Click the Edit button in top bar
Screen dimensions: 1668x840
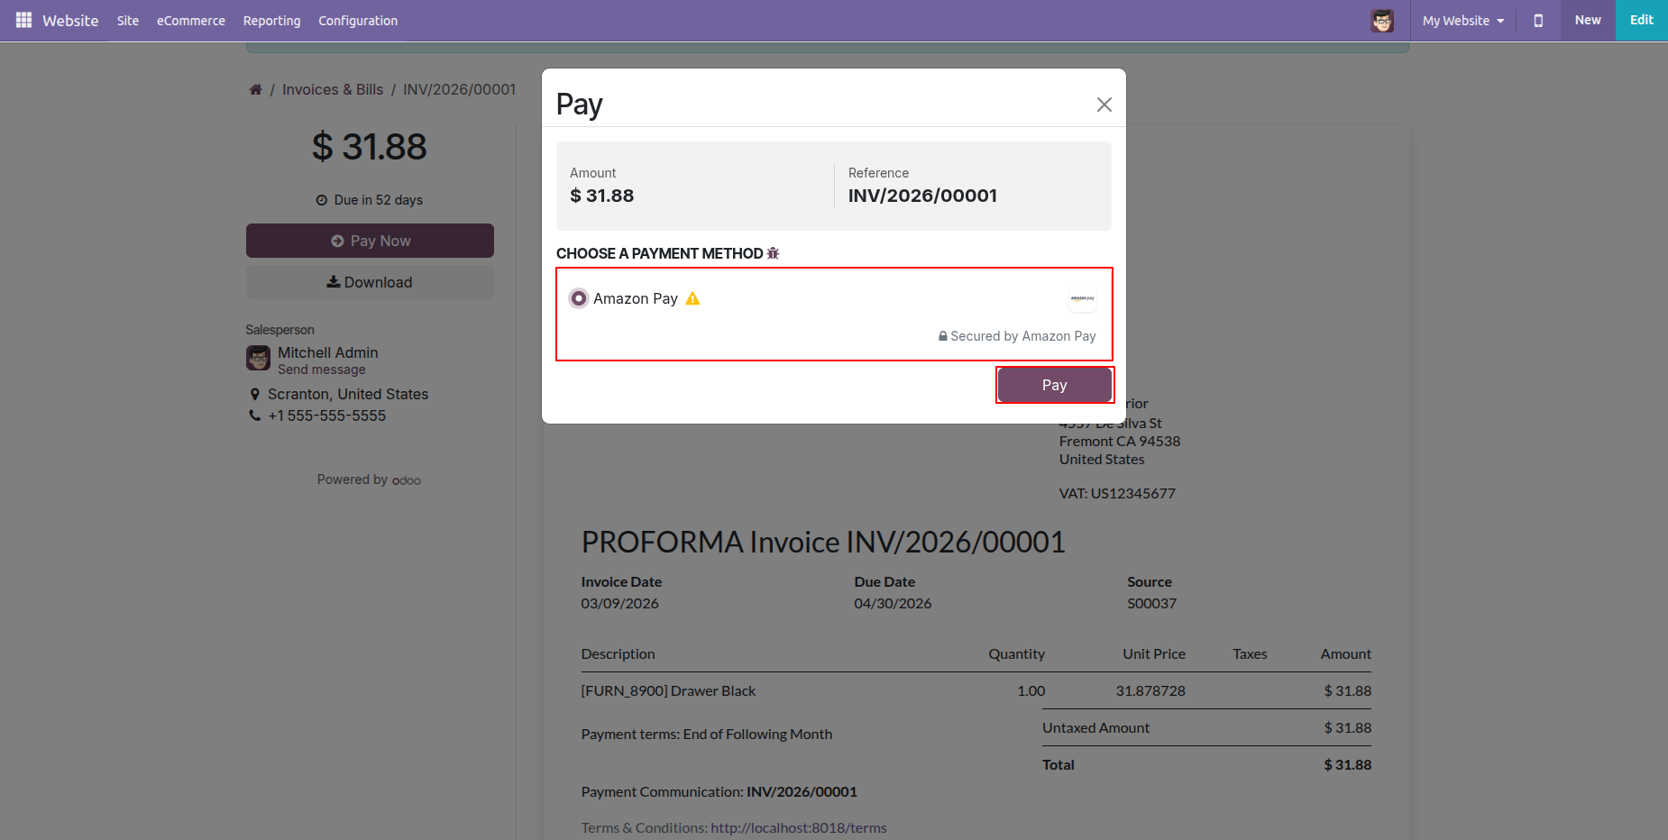[x=1641, y=20]
